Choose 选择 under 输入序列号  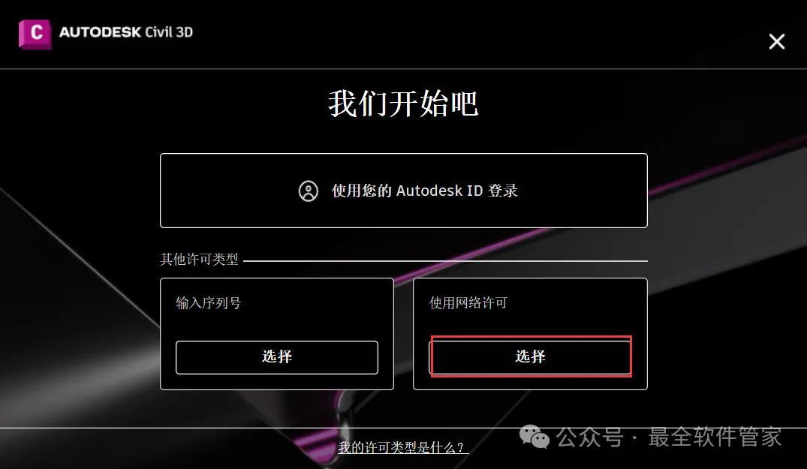277,357
